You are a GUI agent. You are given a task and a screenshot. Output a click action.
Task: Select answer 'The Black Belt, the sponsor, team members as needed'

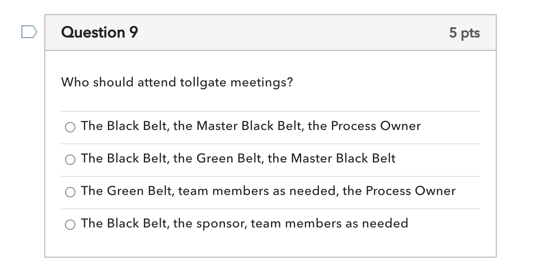[70, 224]
